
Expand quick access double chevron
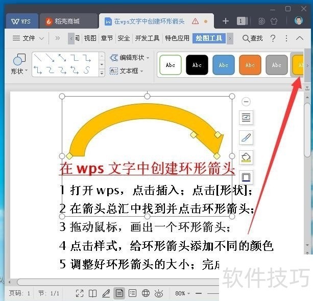coord(58,38)
